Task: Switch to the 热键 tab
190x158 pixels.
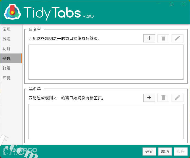Action: [7, 78]
